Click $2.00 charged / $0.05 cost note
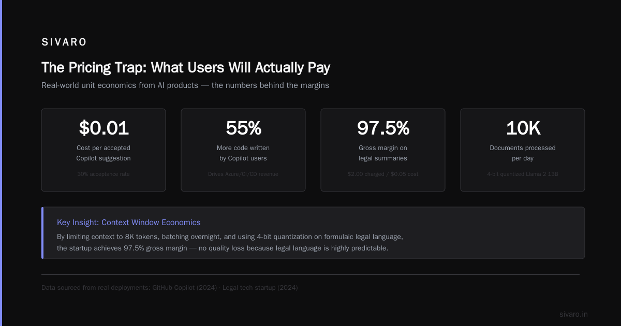The image size is (621, 326). pos(383,174)
